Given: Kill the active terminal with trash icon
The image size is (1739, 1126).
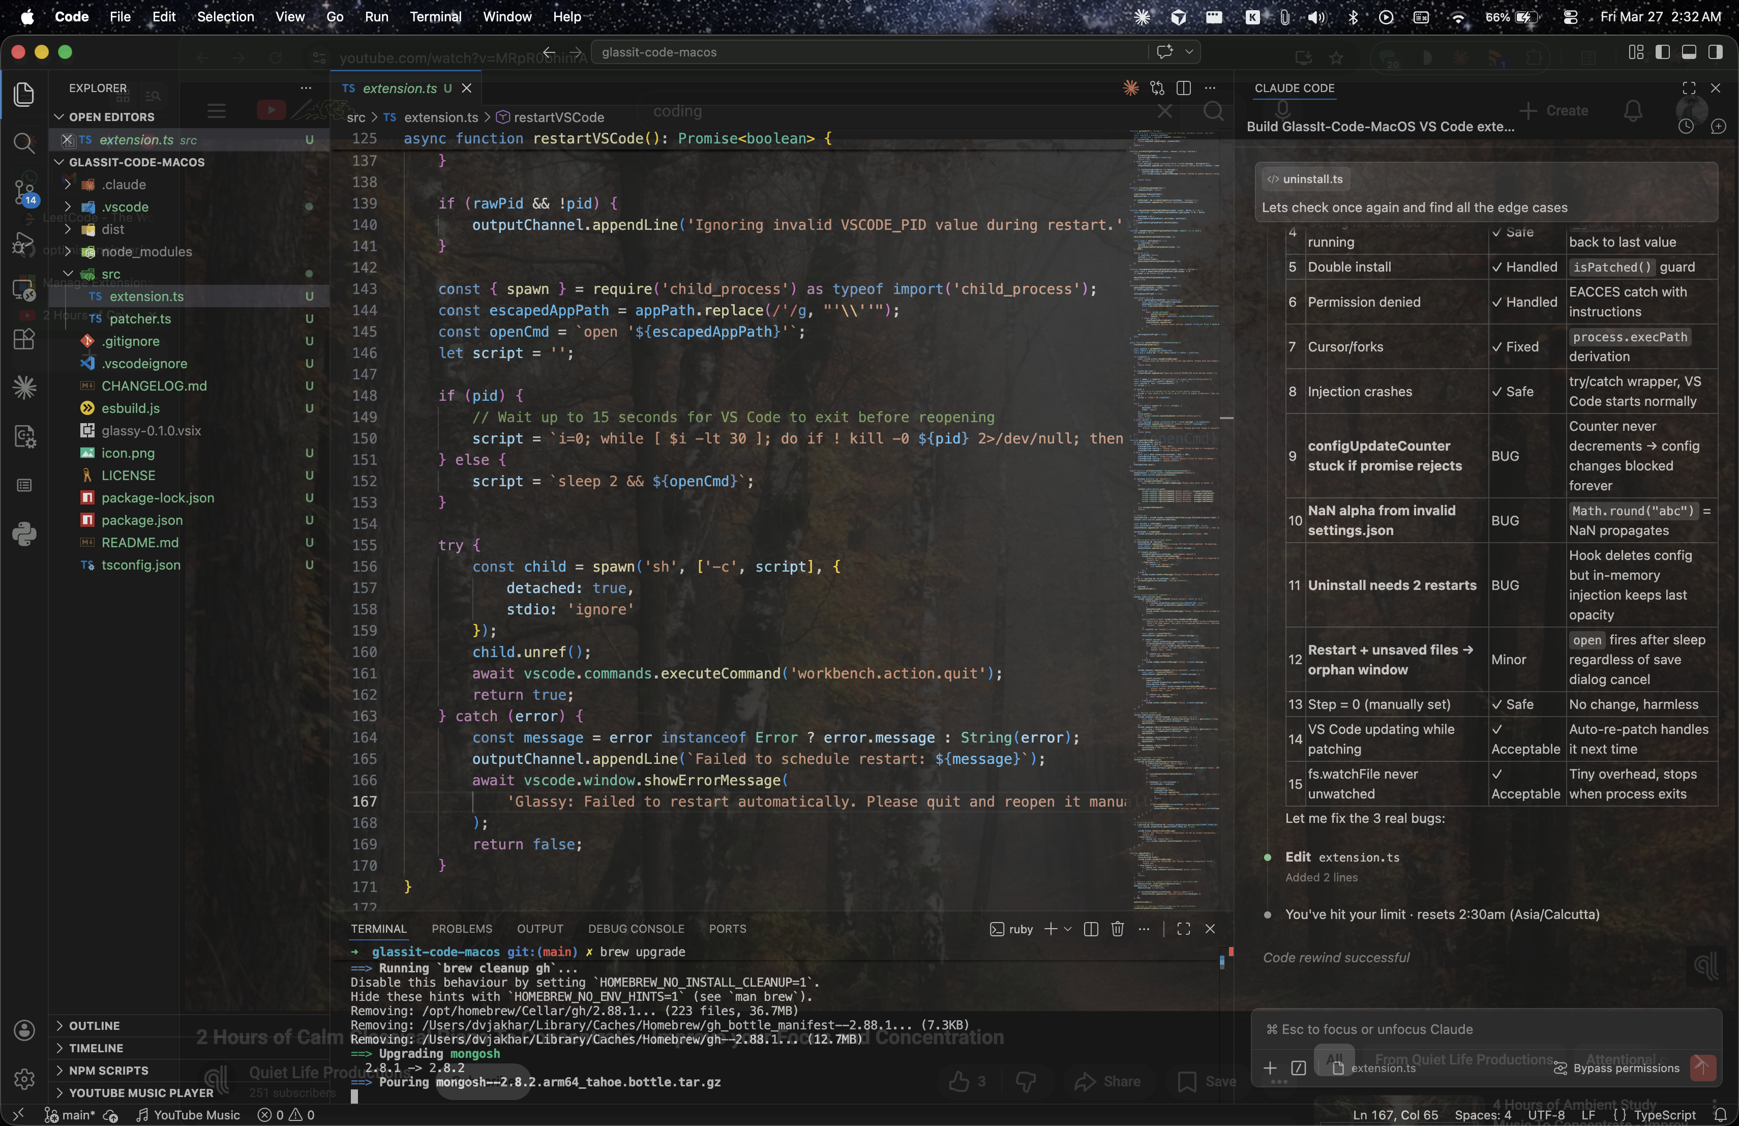Looking at the screenshot, I should [1117, 929].
